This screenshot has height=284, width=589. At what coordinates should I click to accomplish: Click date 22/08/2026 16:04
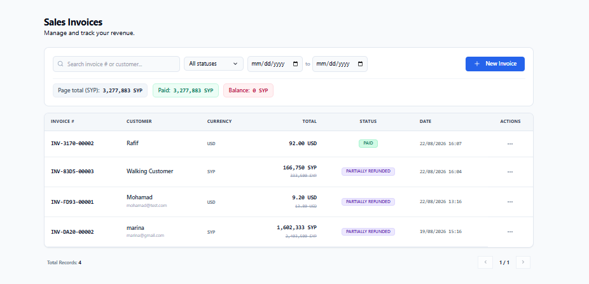tap(441, 171)
